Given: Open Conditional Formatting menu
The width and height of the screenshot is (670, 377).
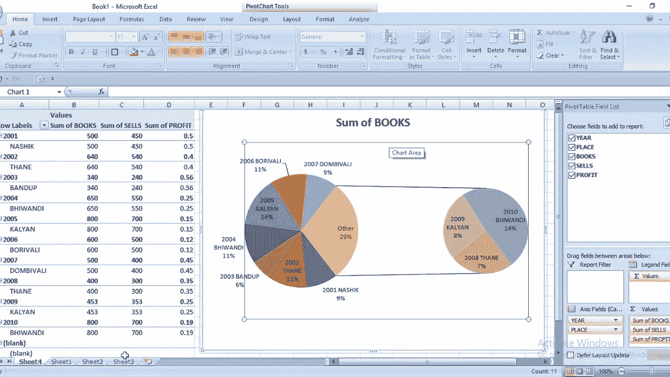Looking at the screenshot, I should pyautogui.click(x=389, y=45).
